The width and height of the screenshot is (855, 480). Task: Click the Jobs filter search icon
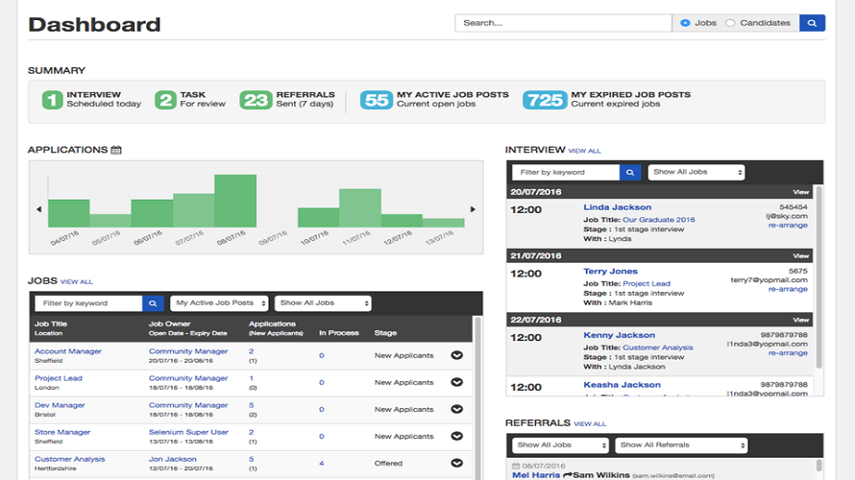click(153, 303)
